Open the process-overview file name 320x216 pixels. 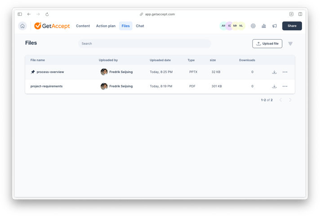(50, 72)
